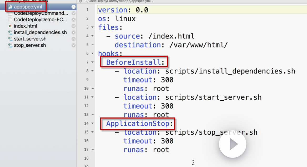This screenshot has height=167, width=307.
Task: Collapse the fold at line 4 source
Action: [92, 36]
